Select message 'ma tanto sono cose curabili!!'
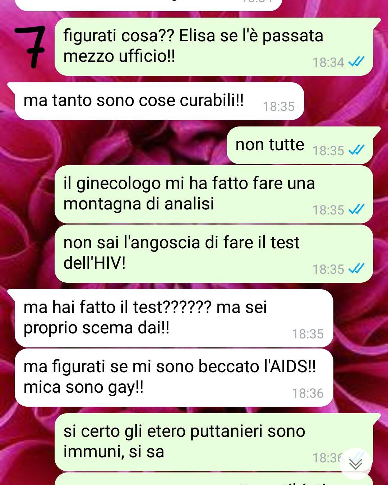The width and height of the screenshot is (388, 485). point(159,101)
